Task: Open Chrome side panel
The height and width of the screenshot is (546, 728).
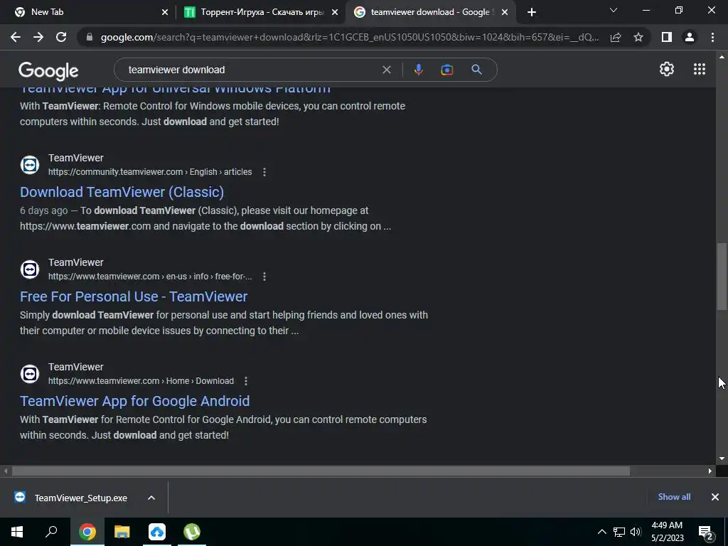Action: coord(667,37)
